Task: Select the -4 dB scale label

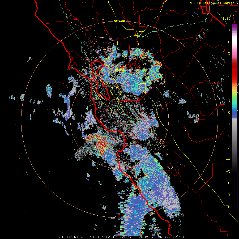Action: [228, 160]
